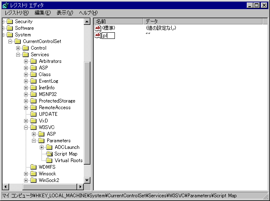Click the open Script Map folder icon
270x201 pixels.
click(x=49, y=154)
